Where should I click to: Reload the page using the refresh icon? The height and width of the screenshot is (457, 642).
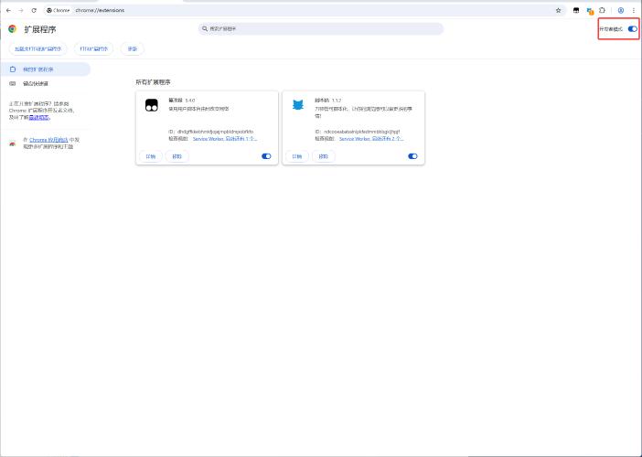[34, 10]
